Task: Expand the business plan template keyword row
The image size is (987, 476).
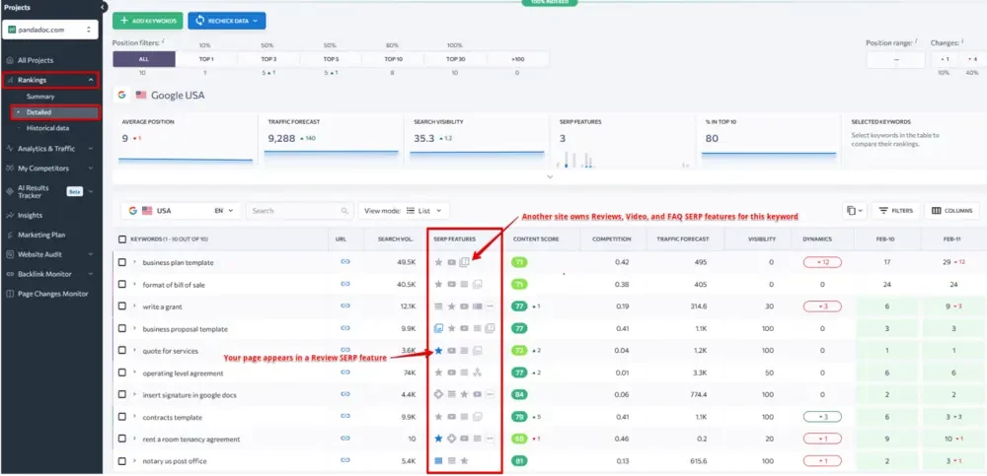Action: (x=134, y=262)
